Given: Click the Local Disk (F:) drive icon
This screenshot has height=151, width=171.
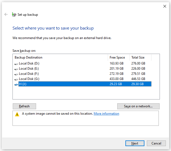Looking at the screenshot, I should (x=16, y=74).
